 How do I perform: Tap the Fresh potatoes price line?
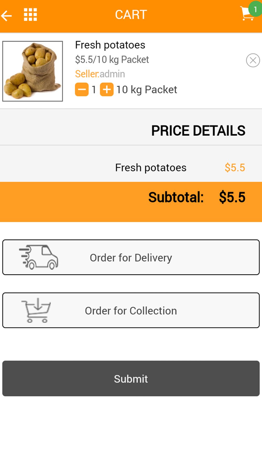tap(151, 168)
